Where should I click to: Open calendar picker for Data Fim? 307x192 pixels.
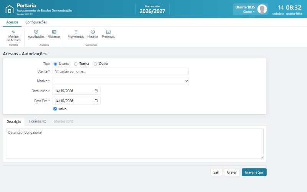pos(96,101)
